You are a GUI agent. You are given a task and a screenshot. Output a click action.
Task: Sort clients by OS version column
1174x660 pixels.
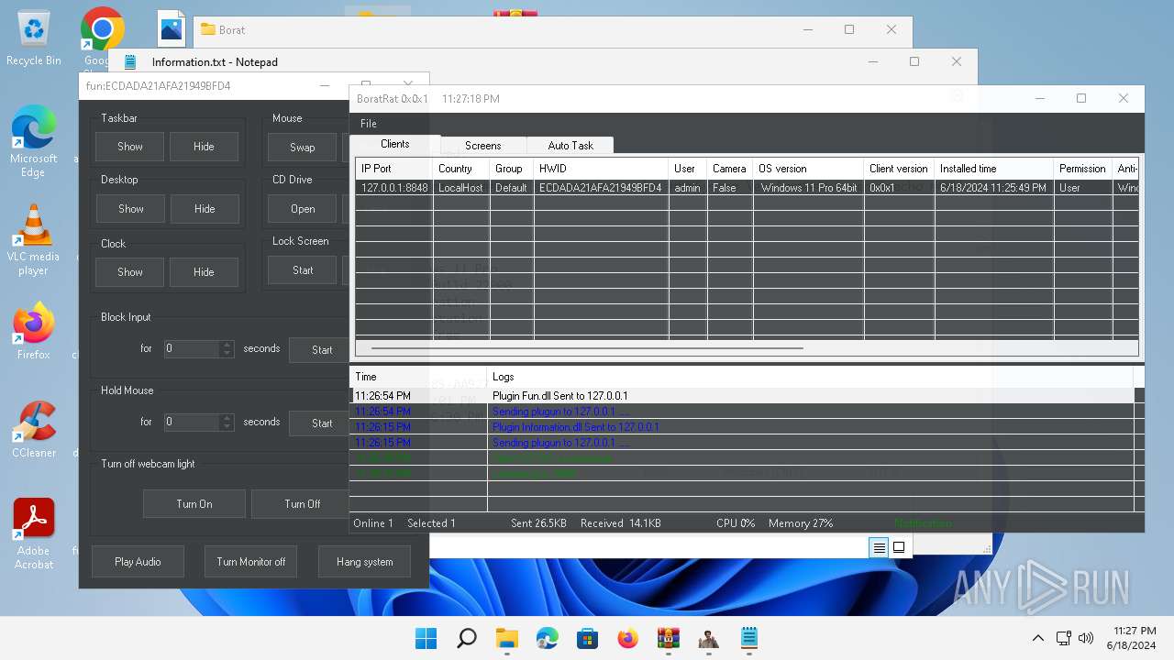coord(808,169)
